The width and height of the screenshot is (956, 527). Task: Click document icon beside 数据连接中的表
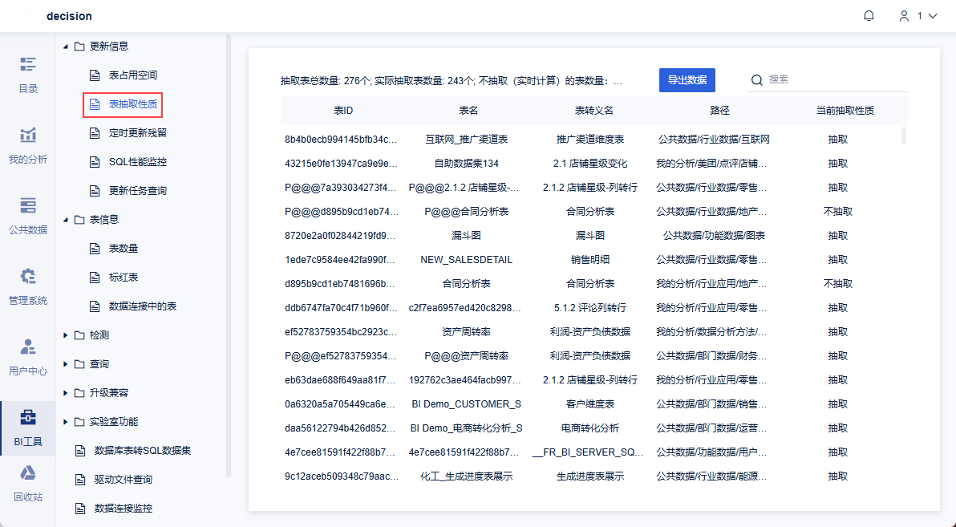pyautogui.click(x=95, y=306)
